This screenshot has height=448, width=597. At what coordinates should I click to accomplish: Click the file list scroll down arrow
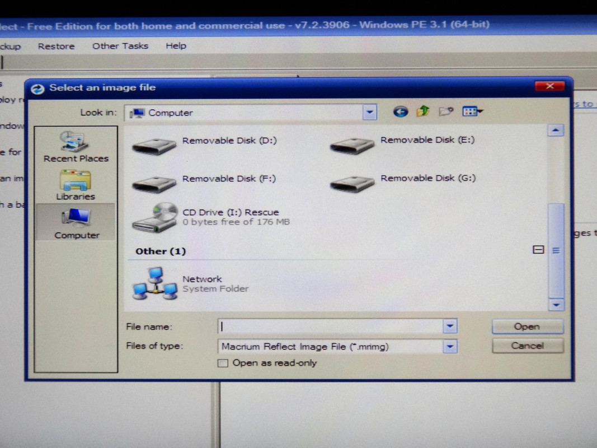[x=556, y=305]
